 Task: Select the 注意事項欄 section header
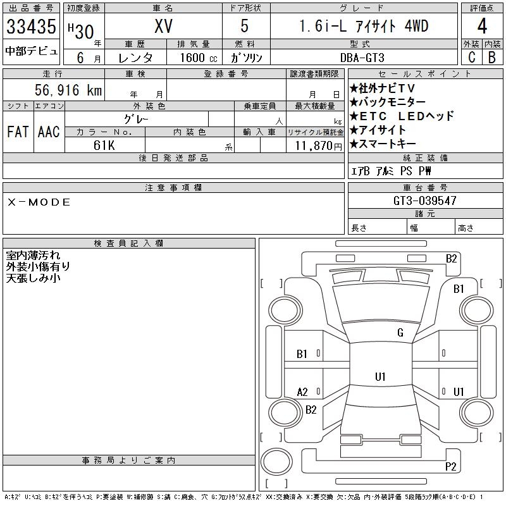point(173,188)
